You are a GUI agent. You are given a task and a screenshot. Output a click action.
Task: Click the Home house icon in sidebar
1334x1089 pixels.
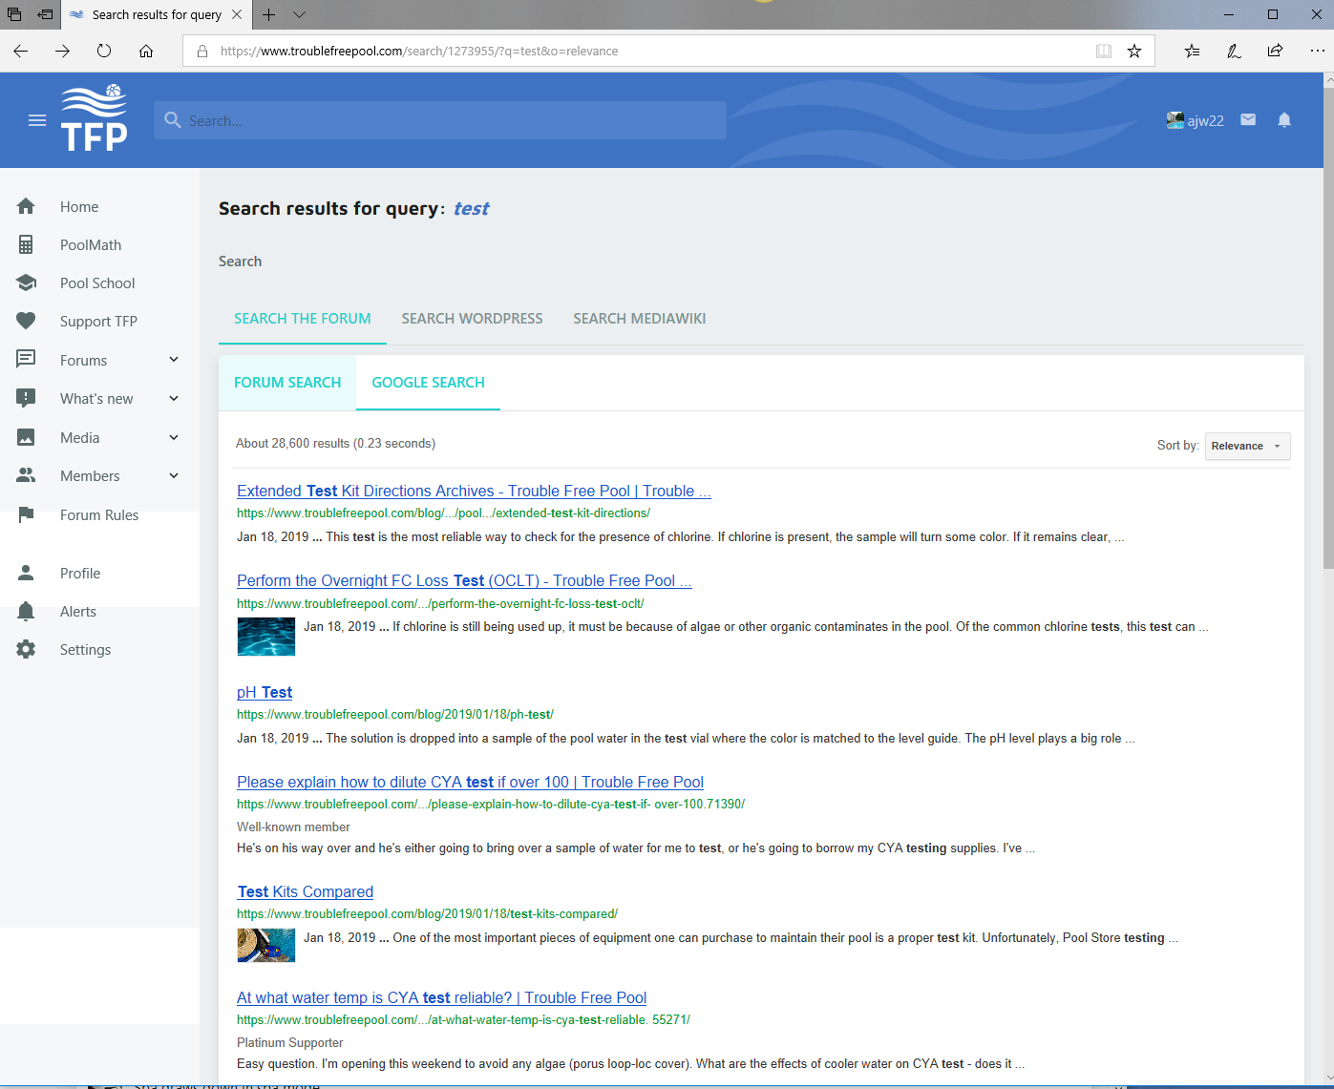tap(26, 206)
